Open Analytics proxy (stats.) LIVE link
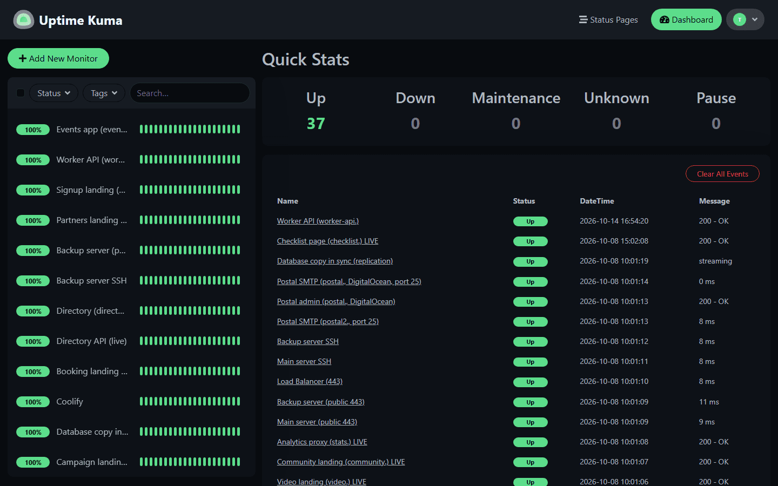The image size is (778, 486). point(322,442)
